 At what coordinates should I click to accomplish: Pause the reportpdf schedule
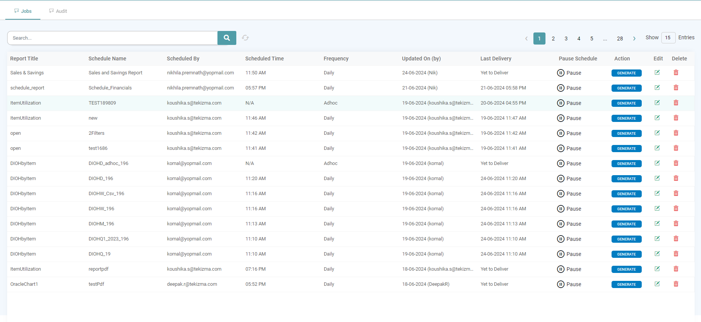[x=569, y=269]
